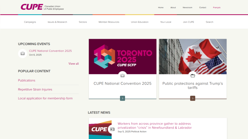The height and width of the screenshot is (139, 248).
Task: Click the CUPE thumbnail on the latest news item
Action: 100,130
